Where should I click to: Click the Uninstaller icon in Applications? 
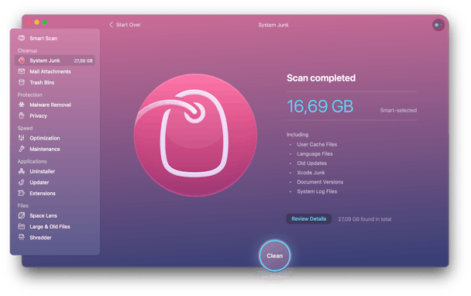(x=22, y=171)
